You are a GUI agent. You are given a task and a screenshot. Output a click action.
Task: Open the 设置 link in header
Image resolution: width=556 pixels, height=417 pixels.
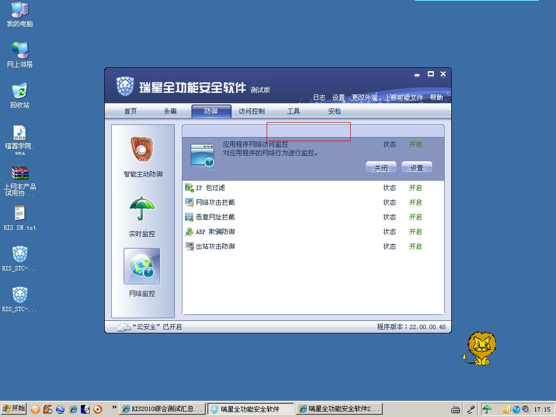pos(338,98)
